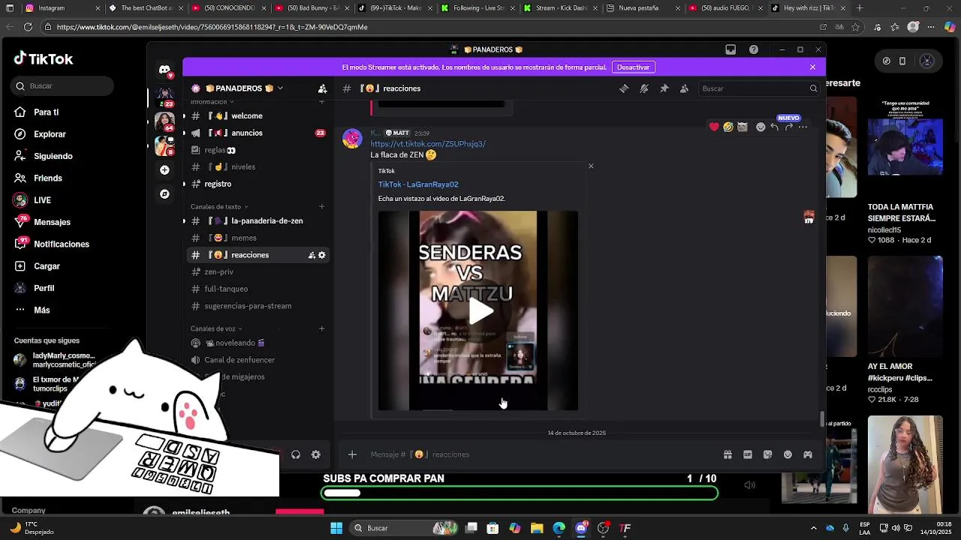The image size is (961, 540).
Task: Click explore servers compass icon in Discord
Action: point(165,194)
